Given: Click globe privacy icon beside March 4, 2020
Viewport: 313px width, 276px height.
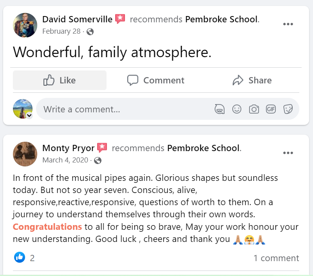Looking at the screenshot, I should point(98,160).
